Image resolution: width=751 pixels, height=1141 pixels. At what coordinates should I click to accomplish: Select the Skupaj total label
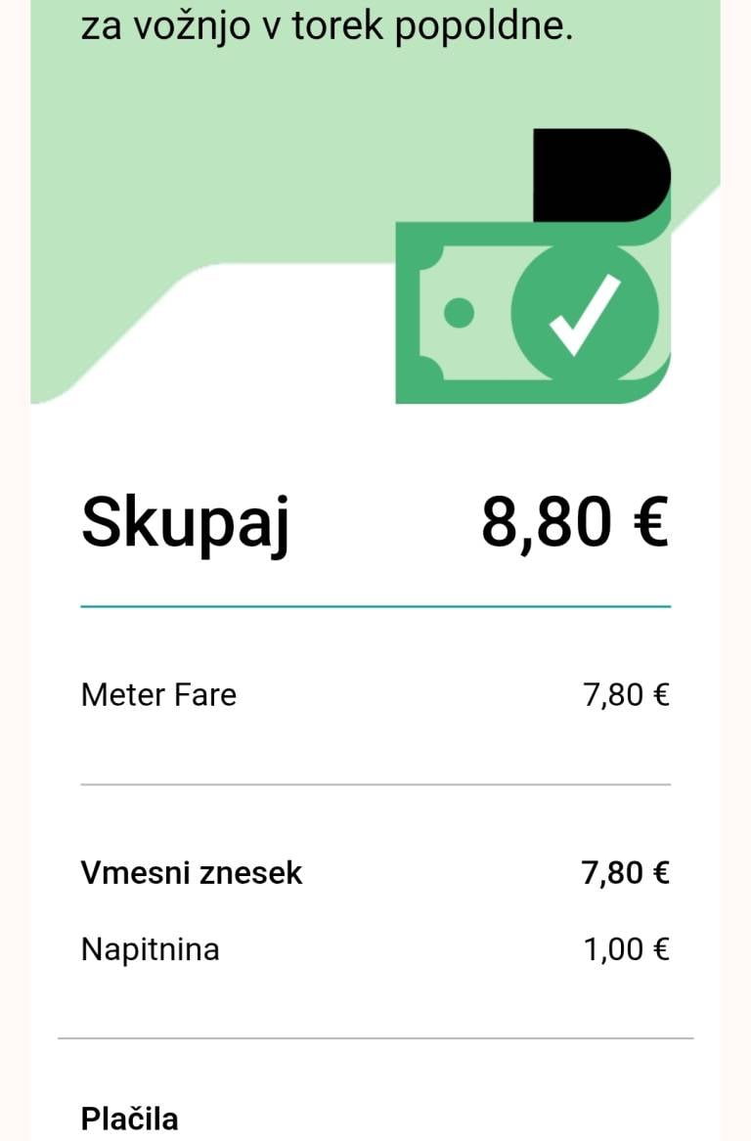pos(185,522)
